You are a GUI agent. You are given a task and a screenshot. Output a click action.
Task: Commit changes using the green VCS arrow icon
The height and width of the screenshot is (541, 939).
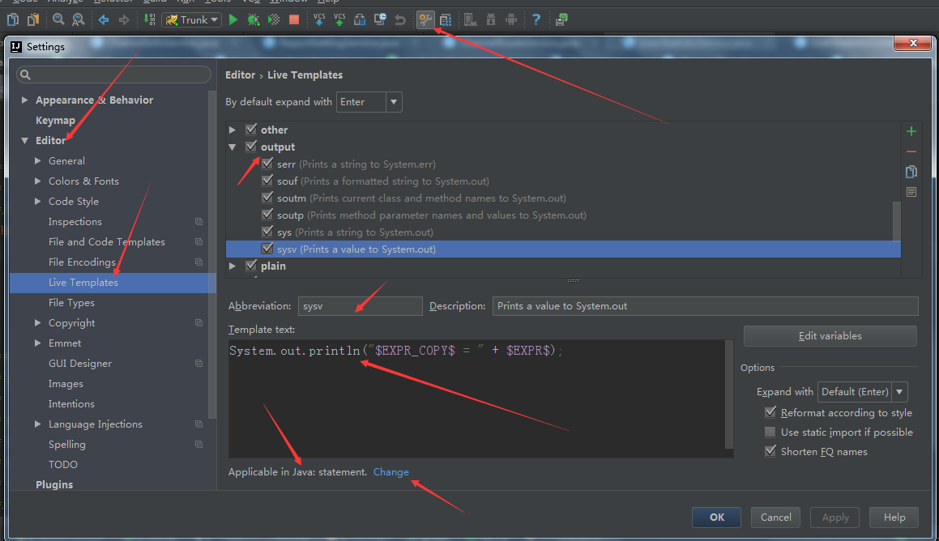pyautogui.click(x=339, y=19)
